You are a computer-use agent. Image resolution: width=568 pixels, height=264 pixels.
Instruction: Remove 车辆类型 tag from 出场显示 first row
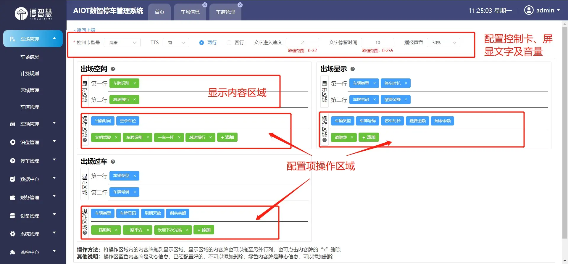(375, 83)
